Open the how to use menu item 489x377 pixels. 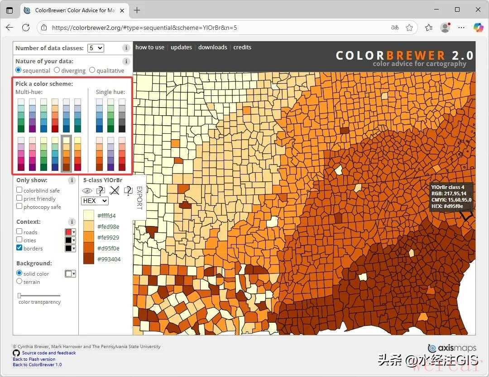(x=150, y=47)
